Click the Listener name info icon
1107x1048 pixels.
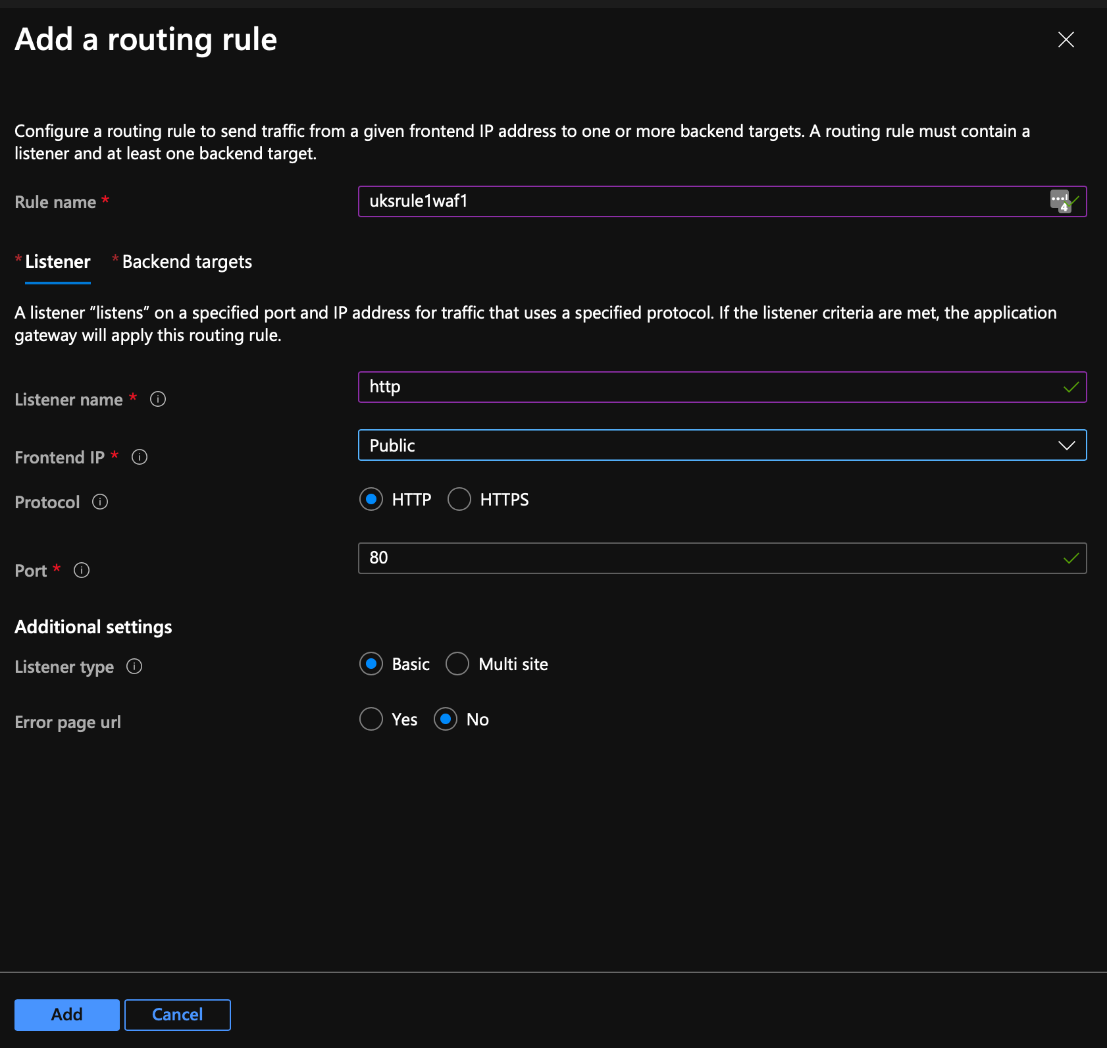158,399
